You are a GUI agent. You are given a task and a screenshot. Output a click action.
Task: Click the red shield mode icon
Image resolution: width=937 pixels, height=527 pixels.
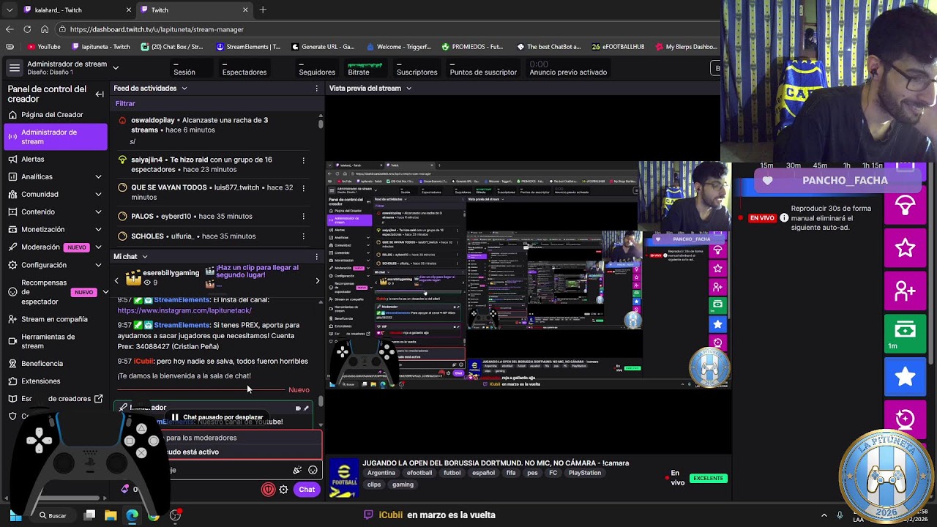(269, 490)
